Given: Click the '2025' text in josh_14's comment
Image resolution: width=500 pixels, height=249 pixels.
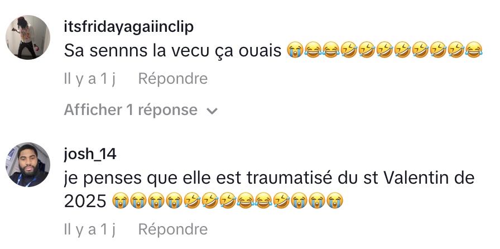Looking at the screenshot, I should click(x=85, y=201).
